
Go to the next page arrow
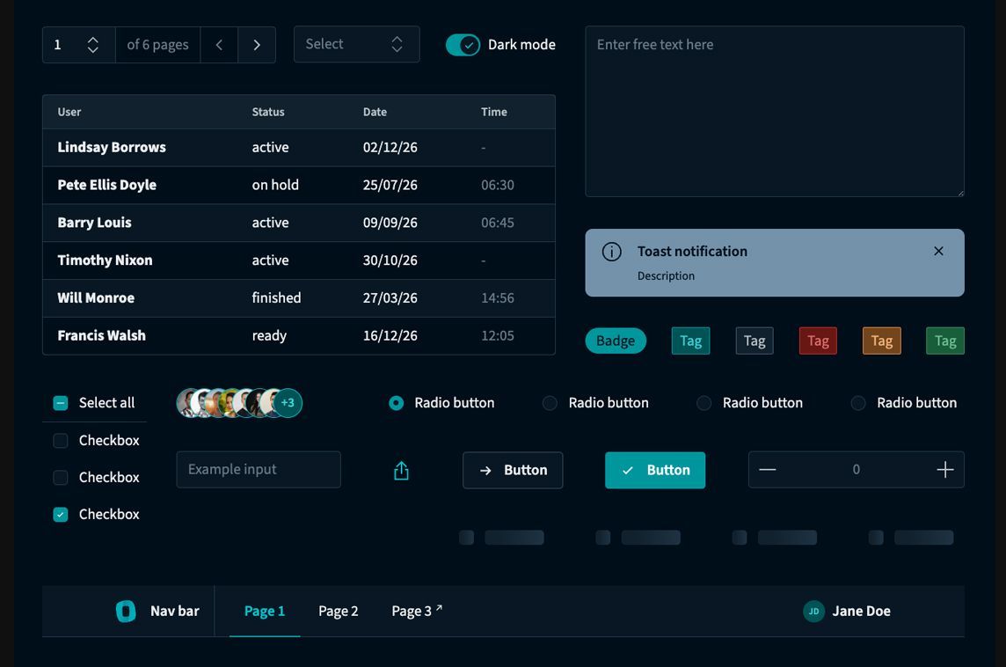257,45
